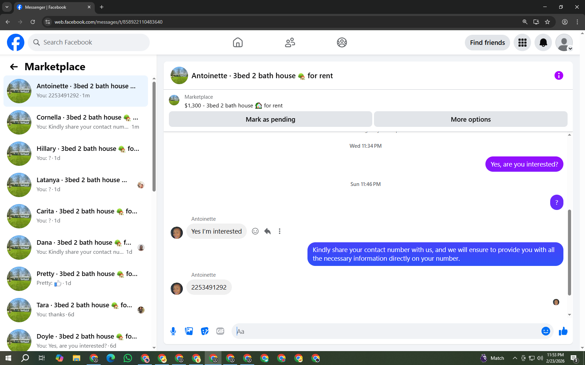585x365 pixels.
Task: Click the 'Yes, are you interested?' sent message
Action: coord(524,164)
